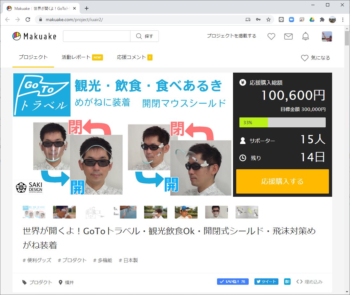Open the Chrome three-dot menu

coord(343,20)
